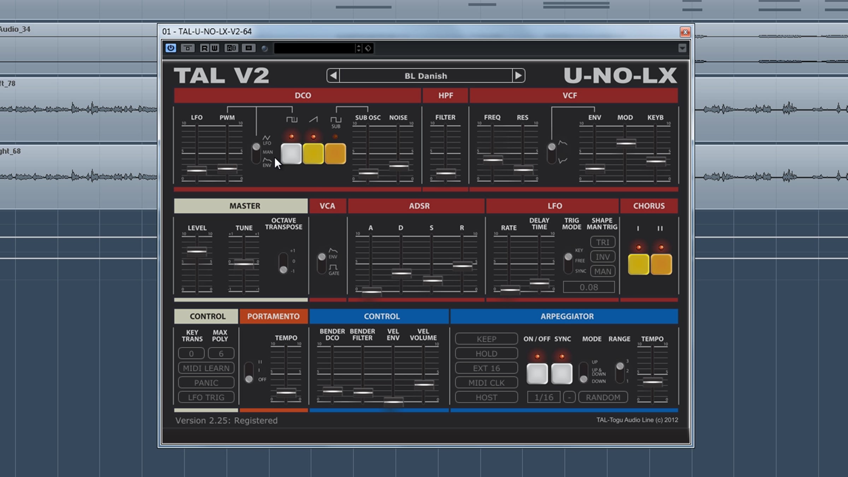Screen dimensions: 848x477
Task: Click the MAN trigger LFO button
Action: (603, 271)
